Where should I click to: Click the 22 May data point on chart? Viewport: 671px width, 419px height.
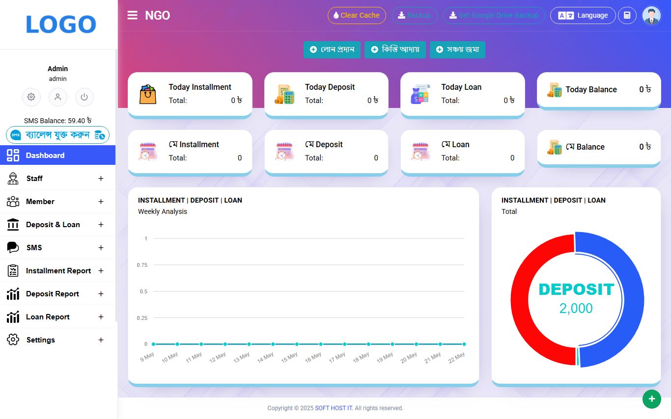[464, 344]
